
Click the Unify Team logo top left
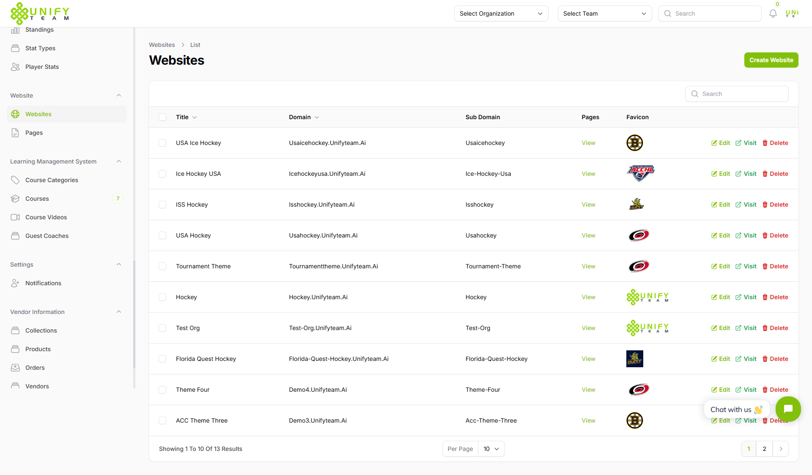[x=40, y=13]
